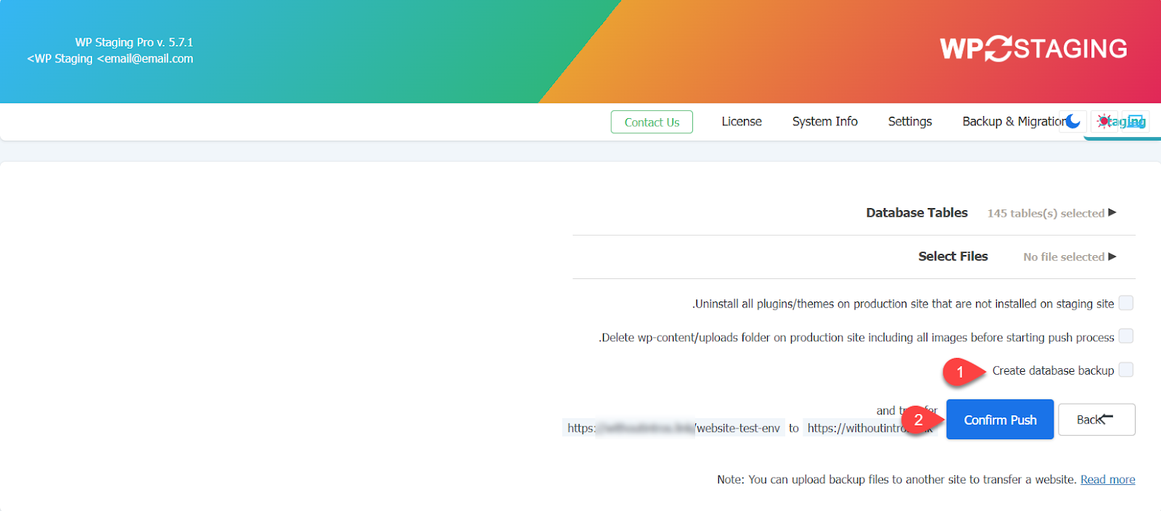
Task: Open the Settings tab
Action: (910, 122)
